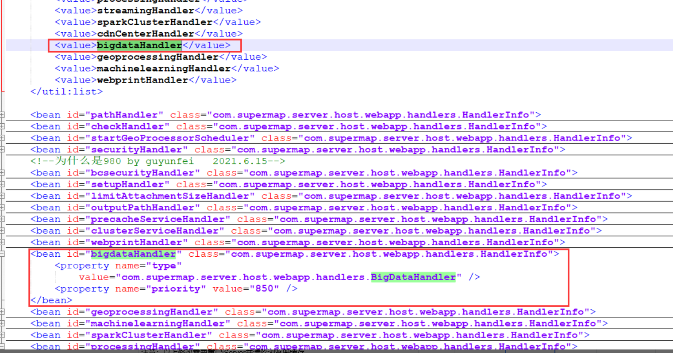
Task: Expand the startGeoProcessorScheduler bean fold
Action: pyautogui.click(x=2, y=138)
